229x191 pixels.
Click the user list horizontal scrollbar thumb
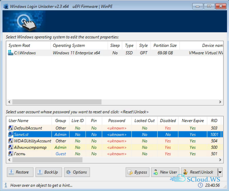pos(47,160)
